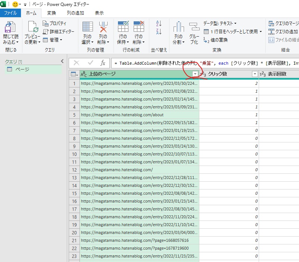The image size is (299, 262).
Task: Select the 表示回数 column header
Action: [279, 74]
